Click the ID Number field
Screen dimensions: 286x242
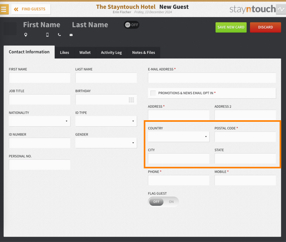(x=39, y=143)
